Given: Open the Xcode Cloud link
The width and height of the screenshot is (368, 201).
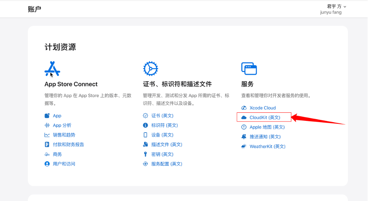Looking at the screenshot, I should (263, 108).
